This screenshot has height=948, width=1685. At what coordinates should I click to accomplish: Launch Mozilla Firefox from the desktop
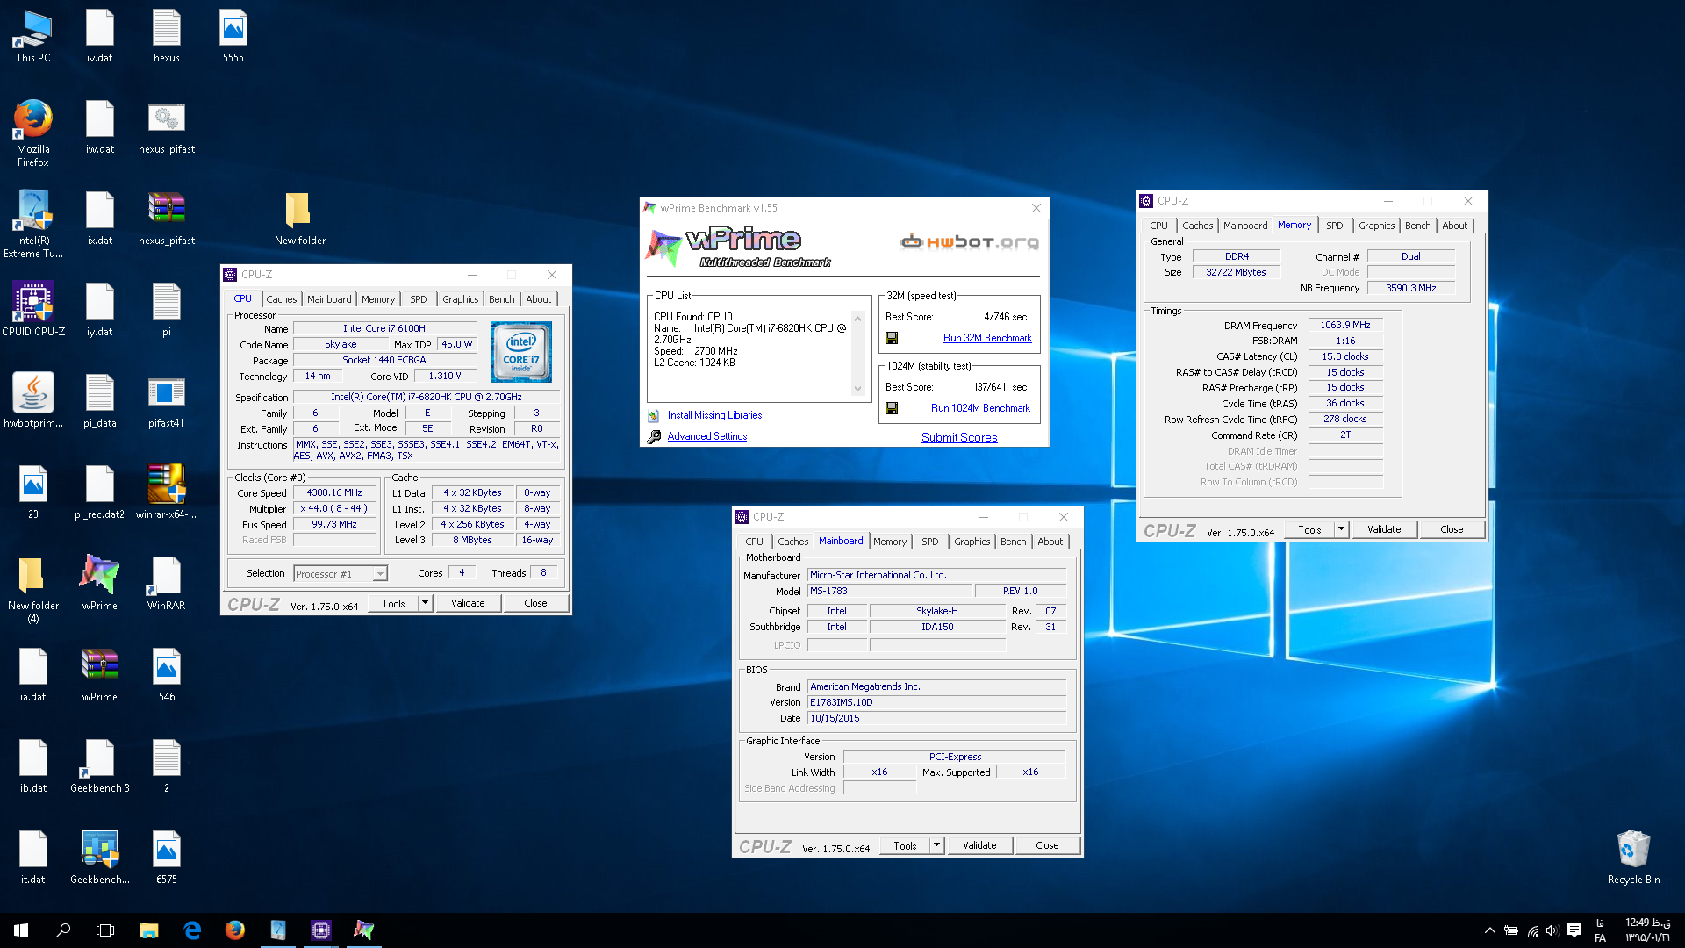pyautogui.click(x=32, y=133)
